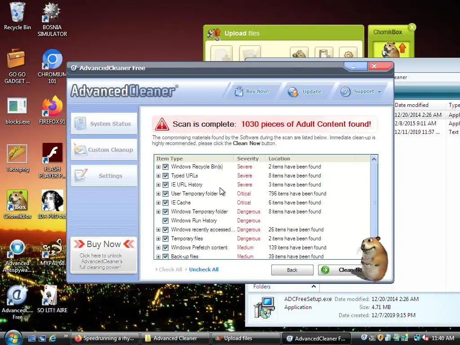Click scroll up arrow of results list

374,159
